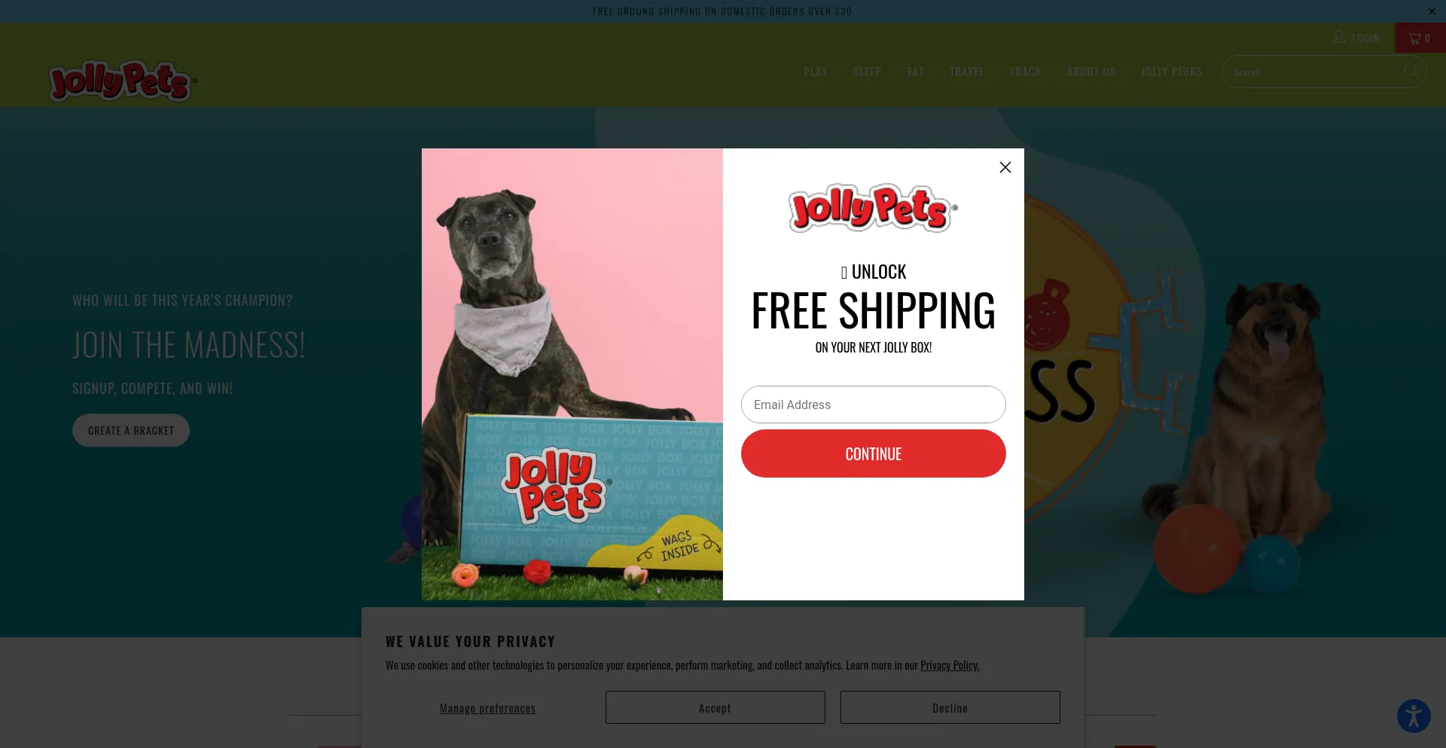Image resolution: width=1446 pixels, height=748 pixels.
Task: Open the accessibility widget icon
Action: point(1414,716)
